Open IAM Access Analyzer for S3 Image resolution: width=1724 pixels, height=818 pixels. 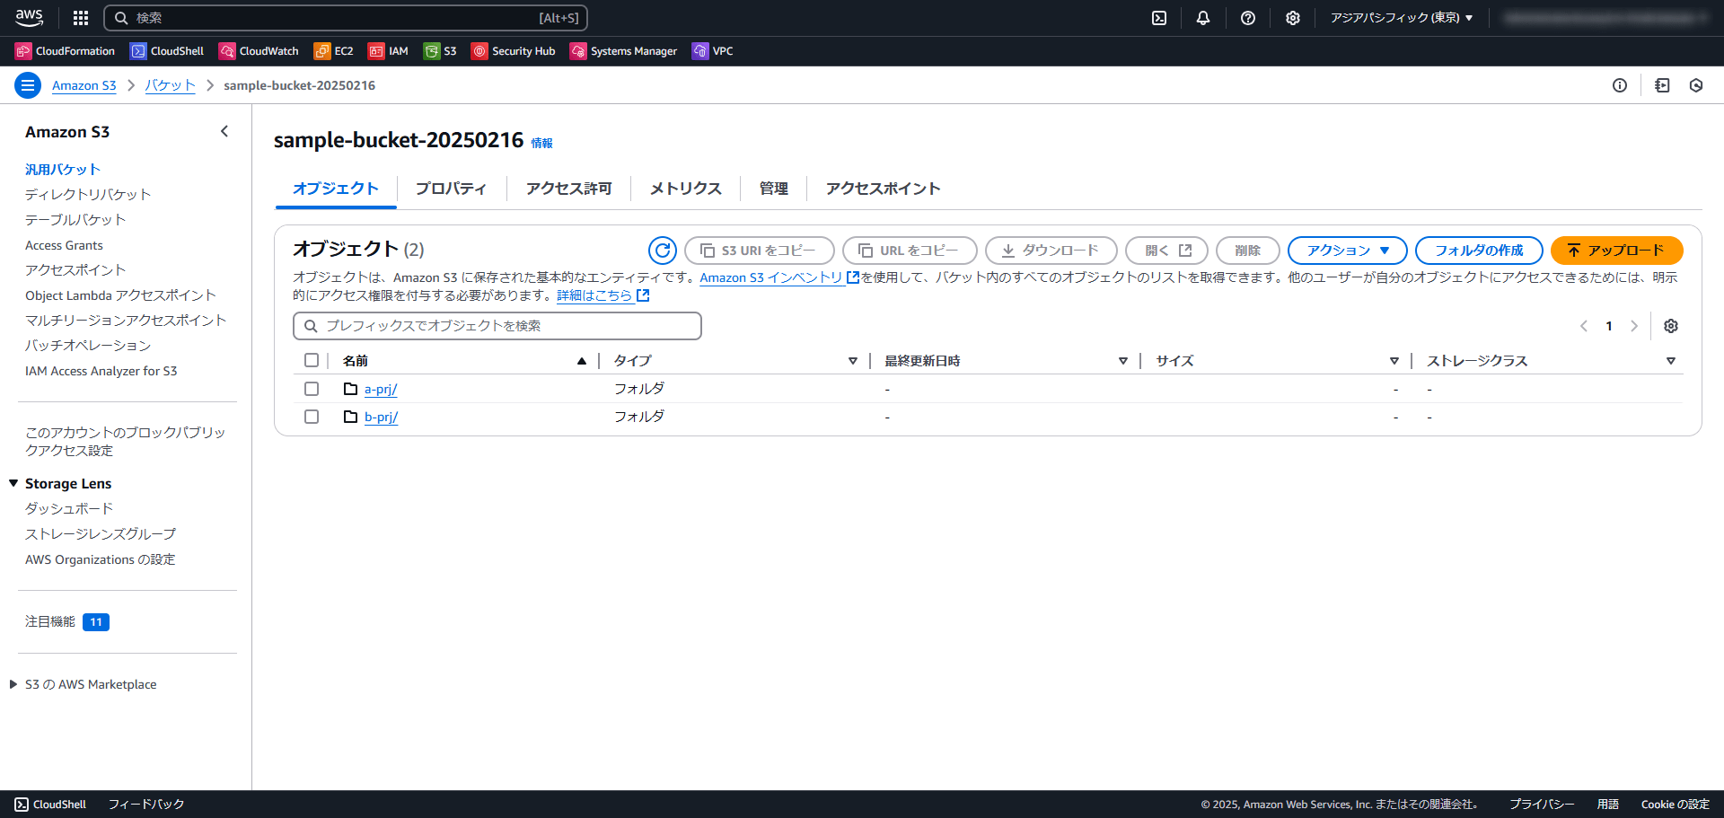(x=101, y=371)
